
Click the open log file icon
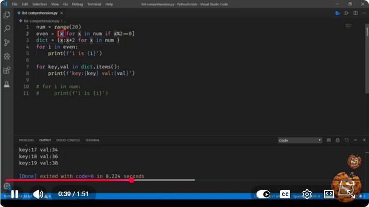(347, 140)
